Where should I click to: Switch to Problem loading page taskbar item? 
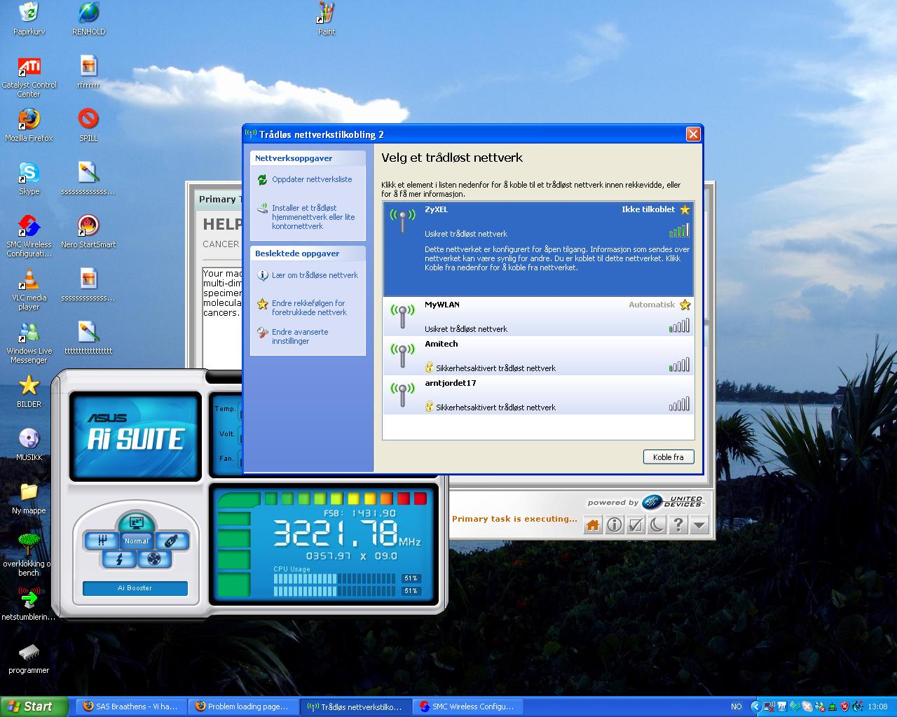(242, 706)
